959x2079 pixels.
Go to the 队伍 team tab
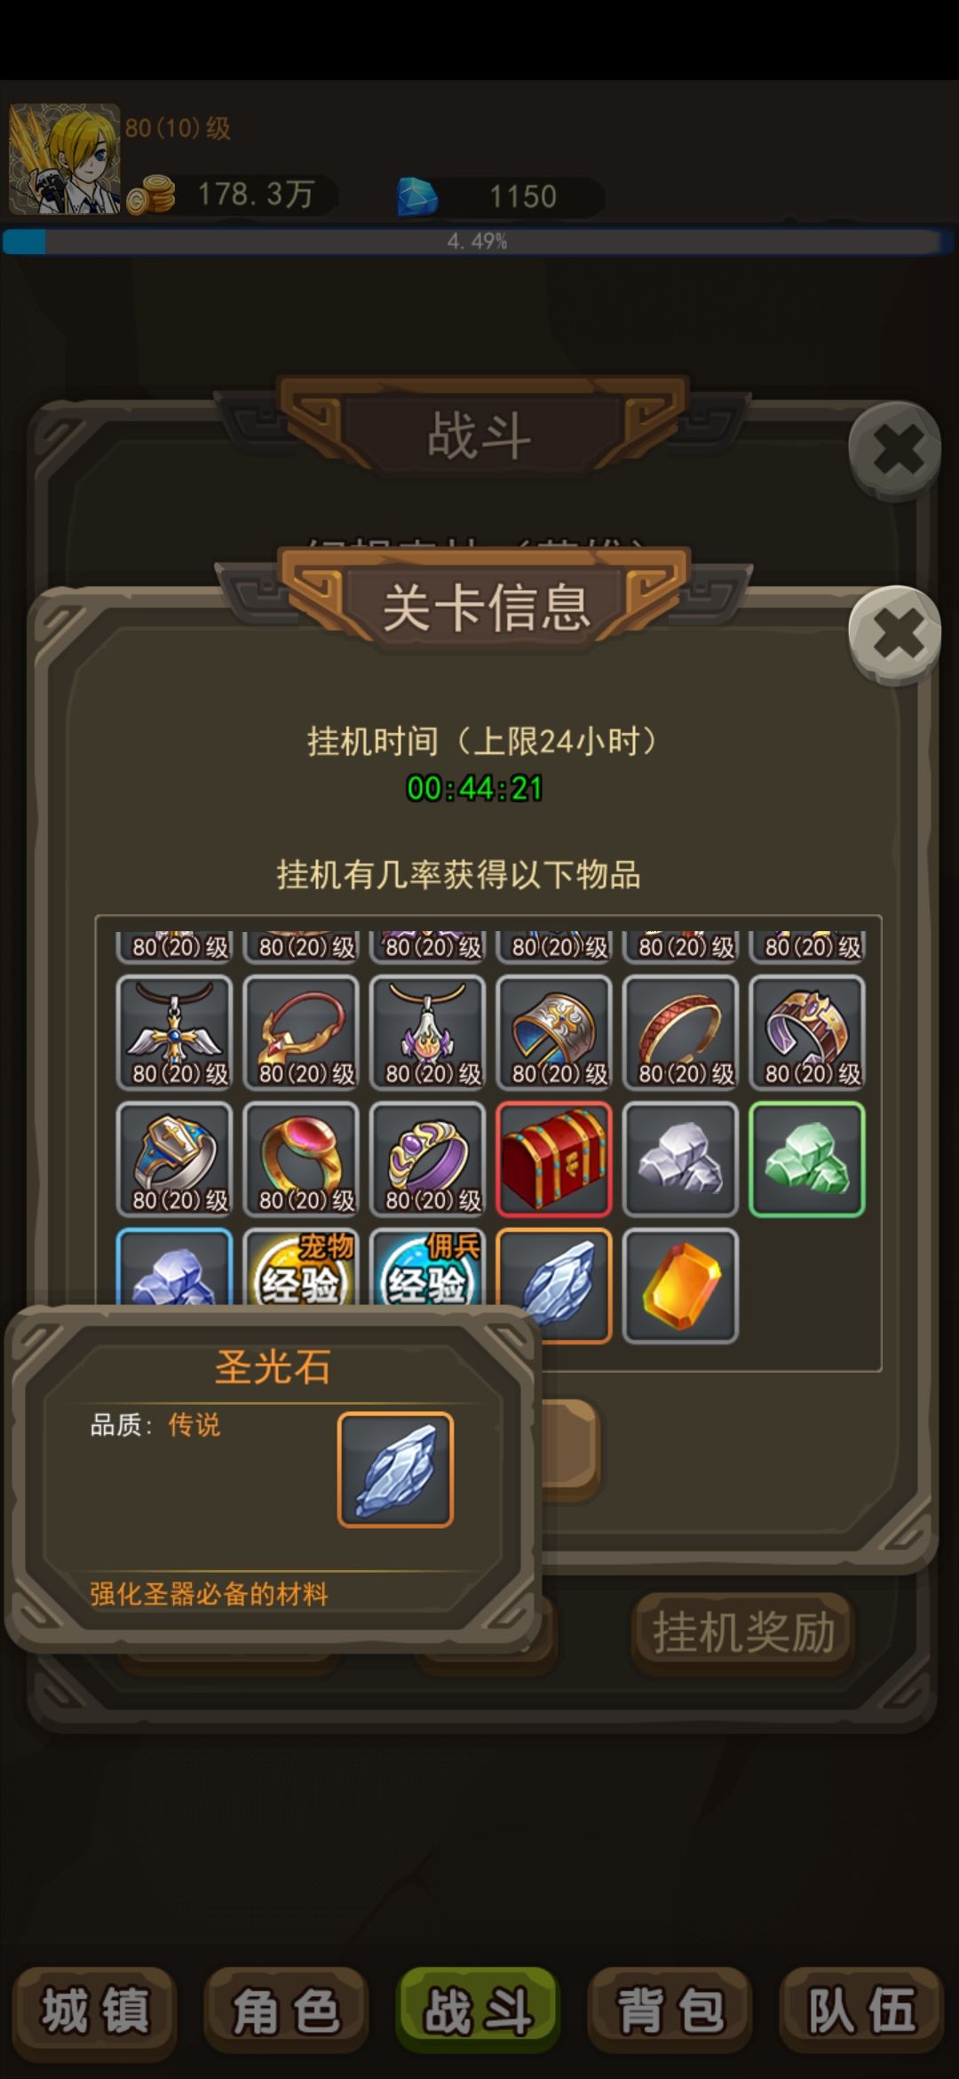coord(861,2011)
